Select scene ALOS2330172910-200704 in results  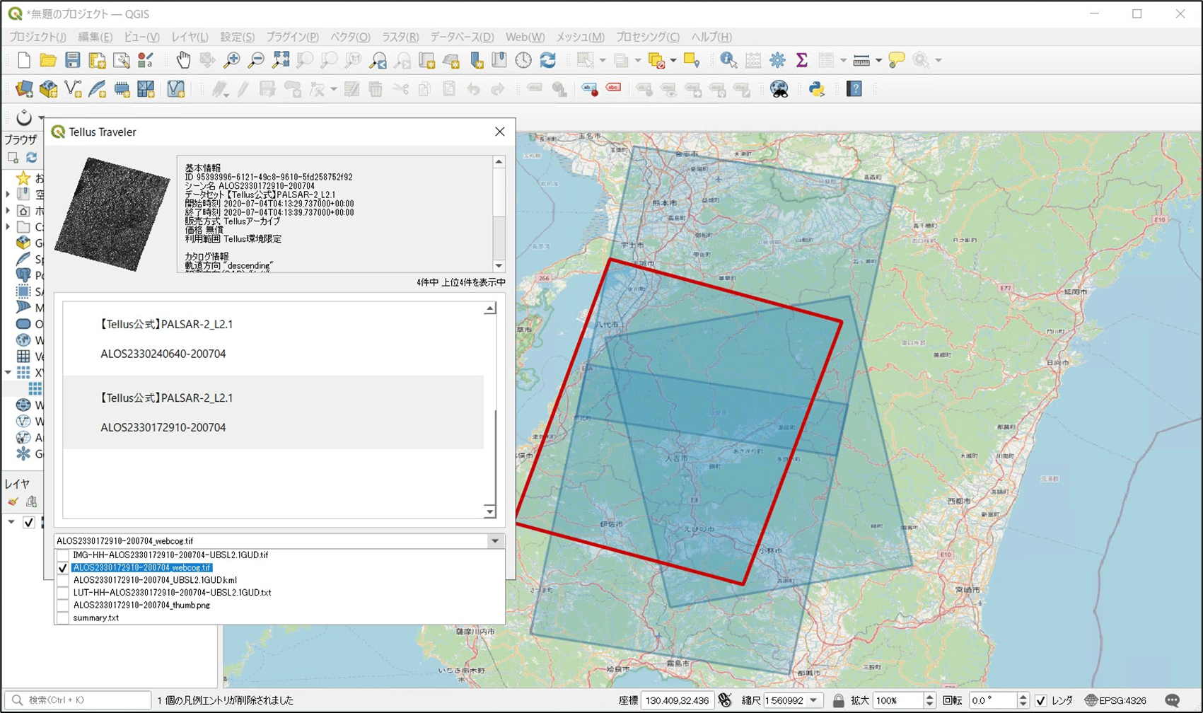273,412
